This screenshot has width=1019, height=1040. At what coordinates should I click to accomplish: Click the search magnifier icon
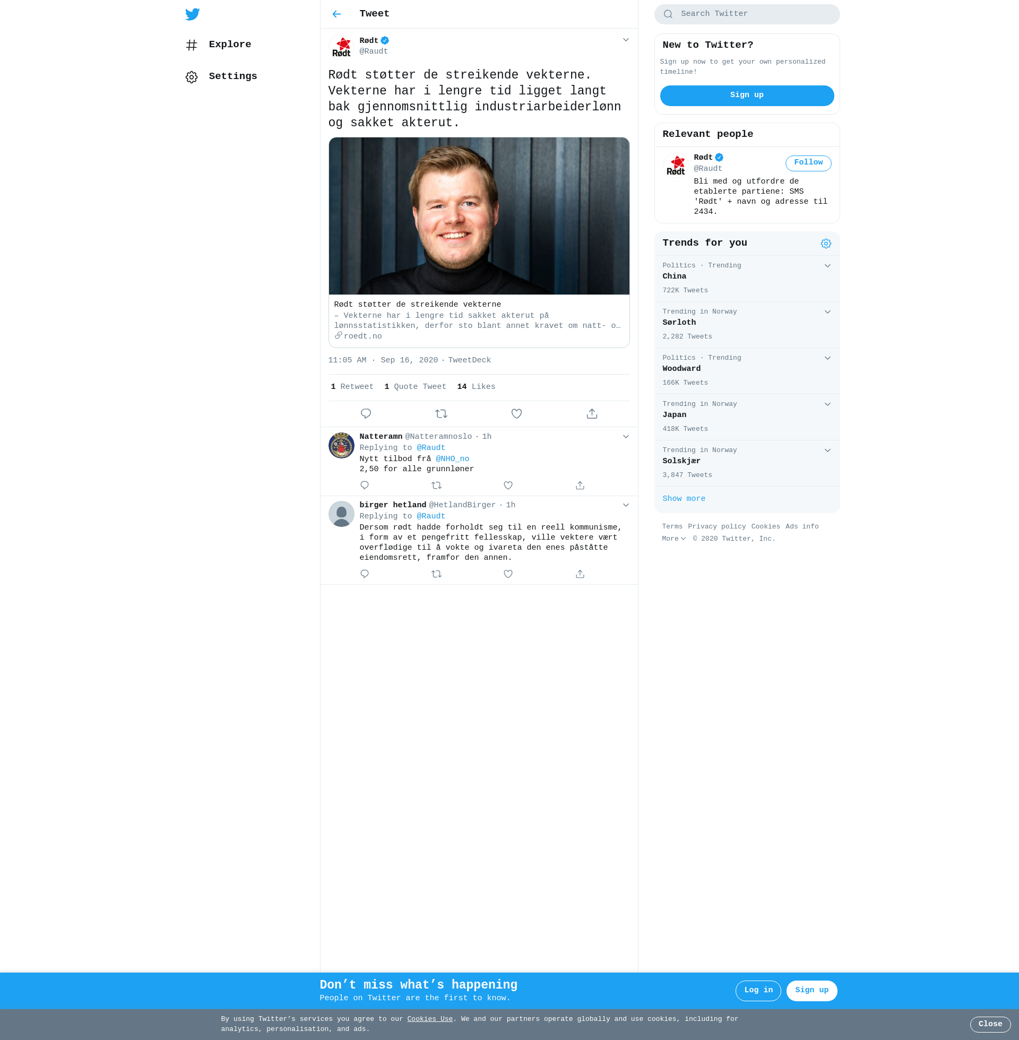point(668,14)
